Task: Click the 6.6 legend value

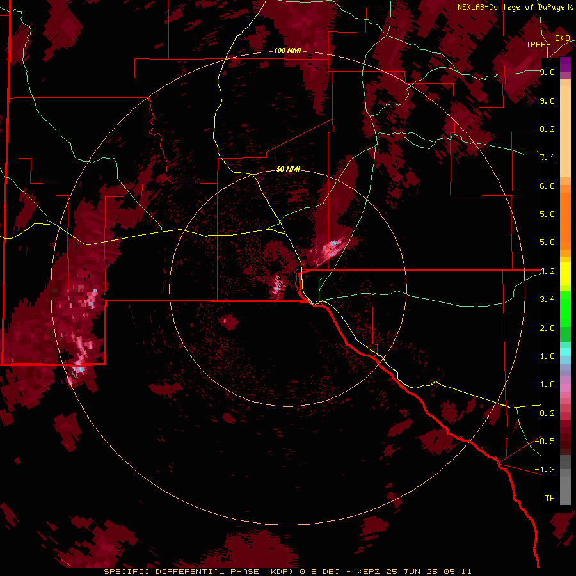Action: click(x=547, y=186)
